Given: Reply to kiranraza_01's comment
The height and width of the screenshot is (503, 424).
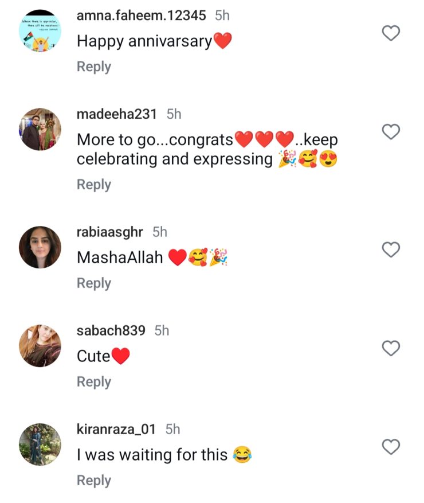Looking at the screenshot, I should 94,481.
